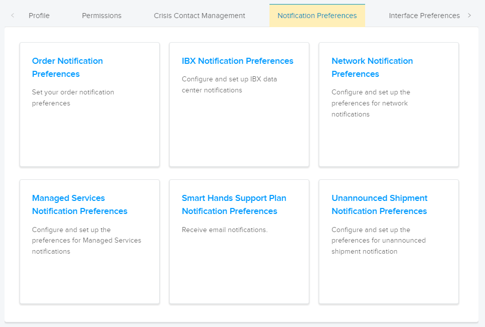The image size is (485, 327).
Task: Open Unannounced Shipment Notification Preferences link
Action: pyautogui.click(x=379, y=204)
